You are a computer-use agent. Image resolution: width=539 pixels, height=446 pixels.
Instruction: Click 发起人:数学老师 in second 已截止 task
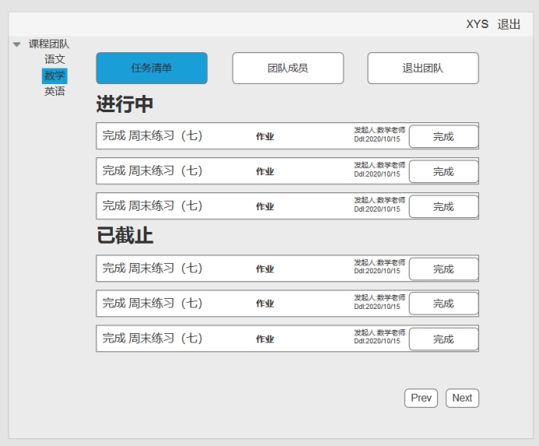click(380, 298)
